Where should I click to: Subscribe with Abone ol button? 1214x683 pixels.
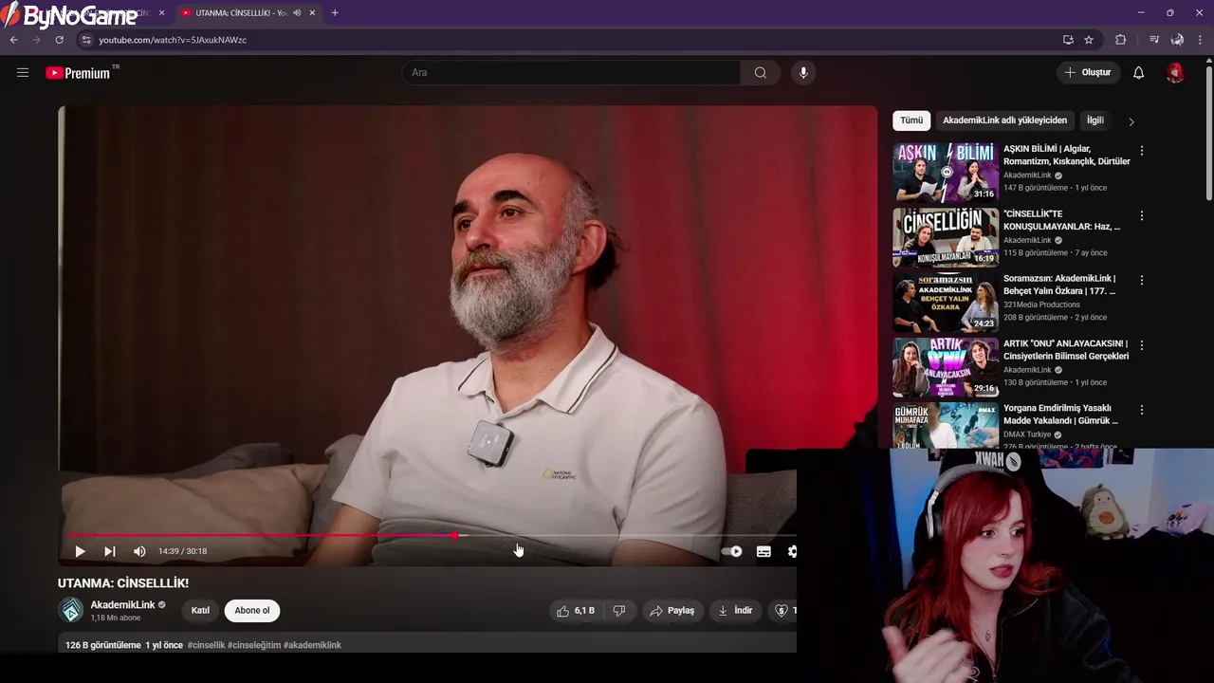pos(252,610)
